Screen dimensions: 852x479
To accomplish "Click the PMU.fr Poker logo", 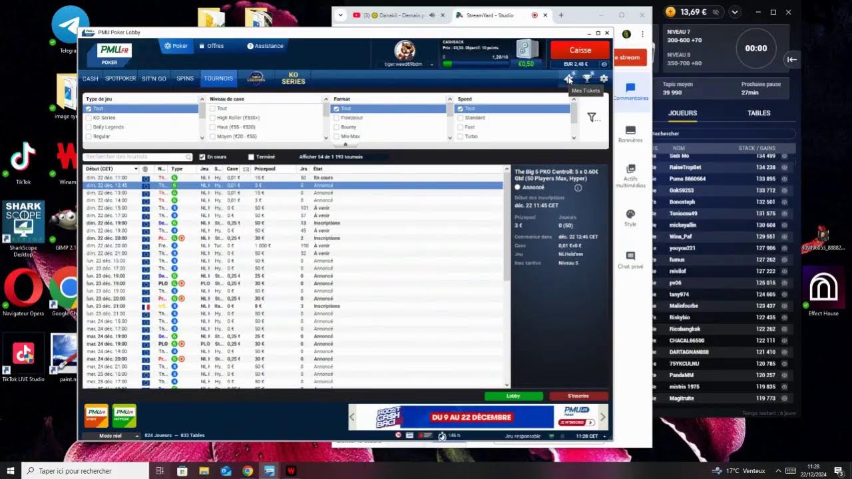I will click(114, 54).
